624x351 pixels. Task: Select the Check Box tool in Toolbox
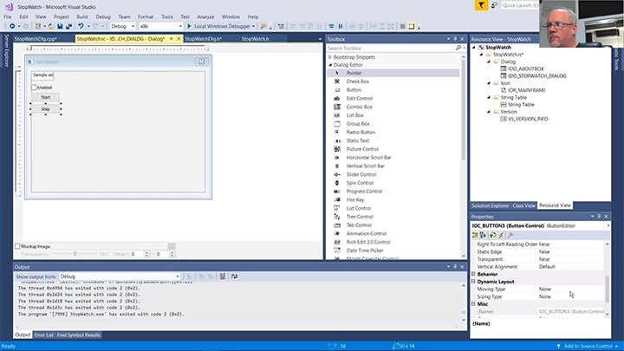[358, 81]
